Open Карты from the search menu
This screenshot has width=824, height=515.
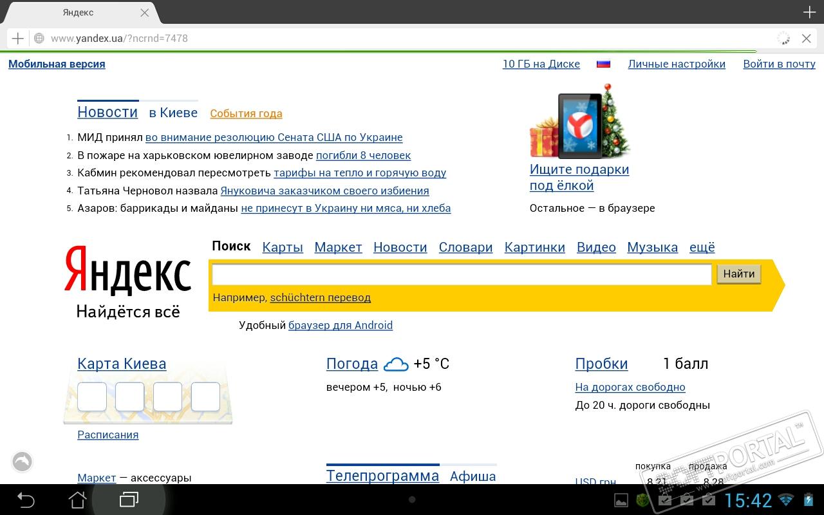pos(283,247)
